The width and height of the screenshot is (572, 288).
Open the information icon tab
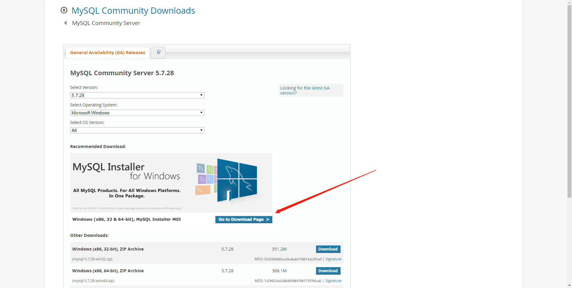coord(158,52)
